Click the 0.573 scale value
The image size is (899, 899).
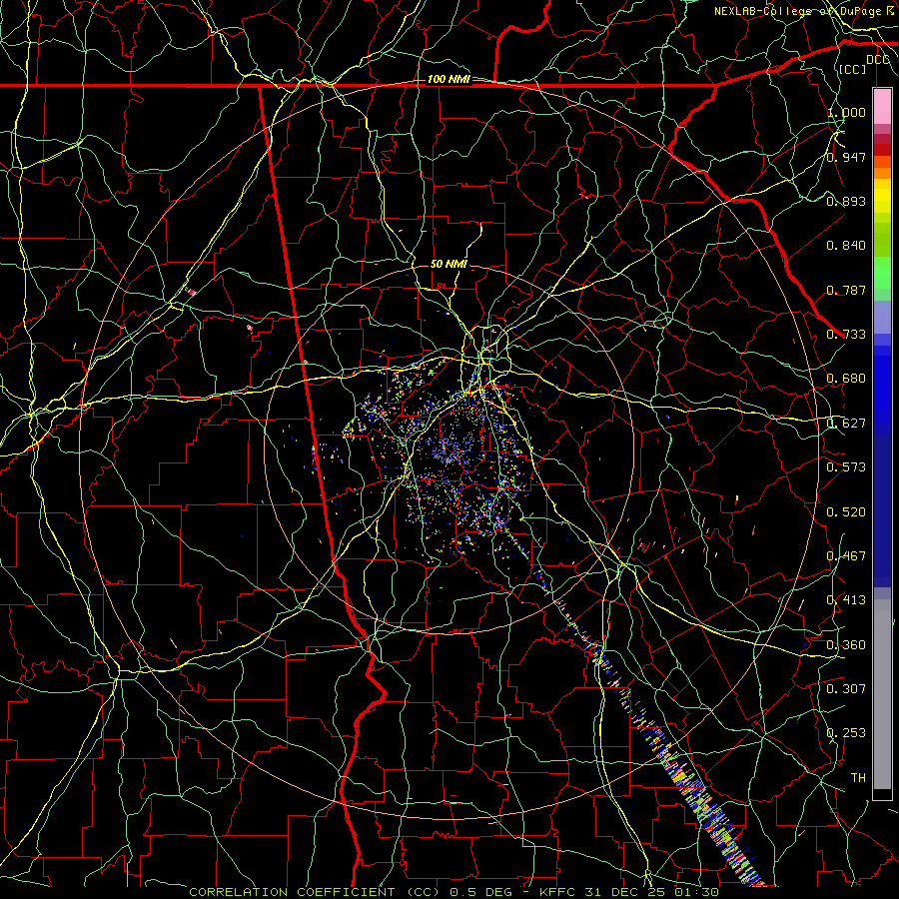[846, 467]
